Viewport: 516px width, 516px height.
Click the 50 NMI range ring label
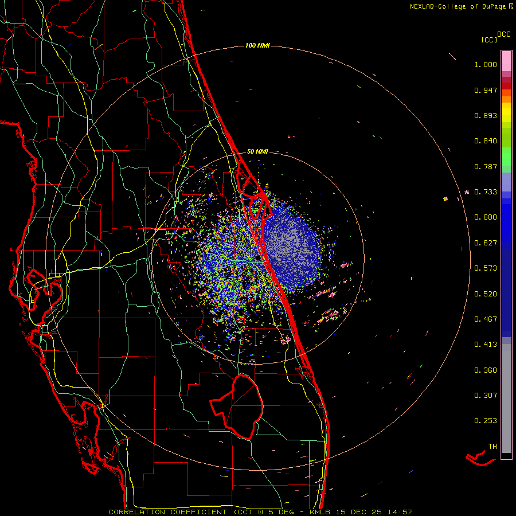257,151
